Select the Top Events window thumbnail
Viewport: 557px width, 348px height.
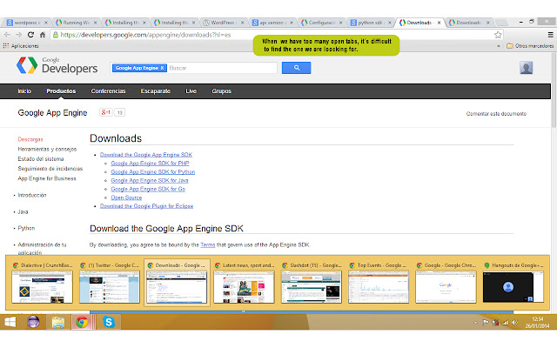[x=379, y=283]
